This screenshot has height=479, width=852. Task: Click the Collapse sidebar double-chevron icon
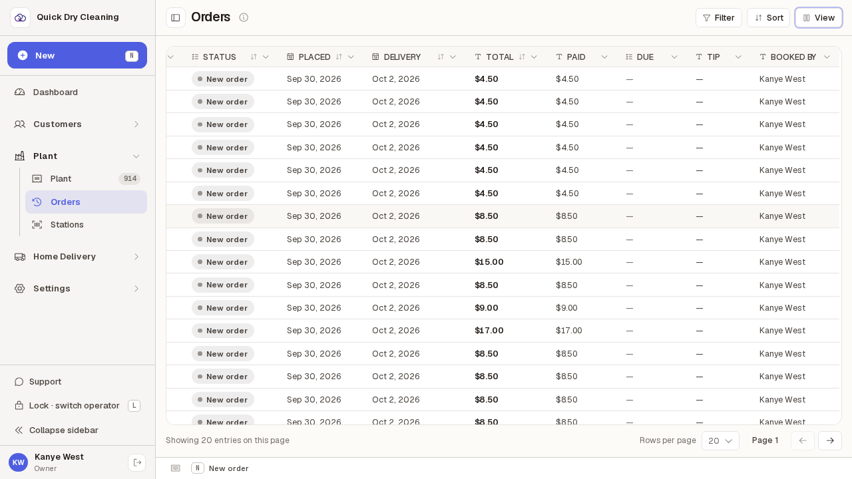19,430
